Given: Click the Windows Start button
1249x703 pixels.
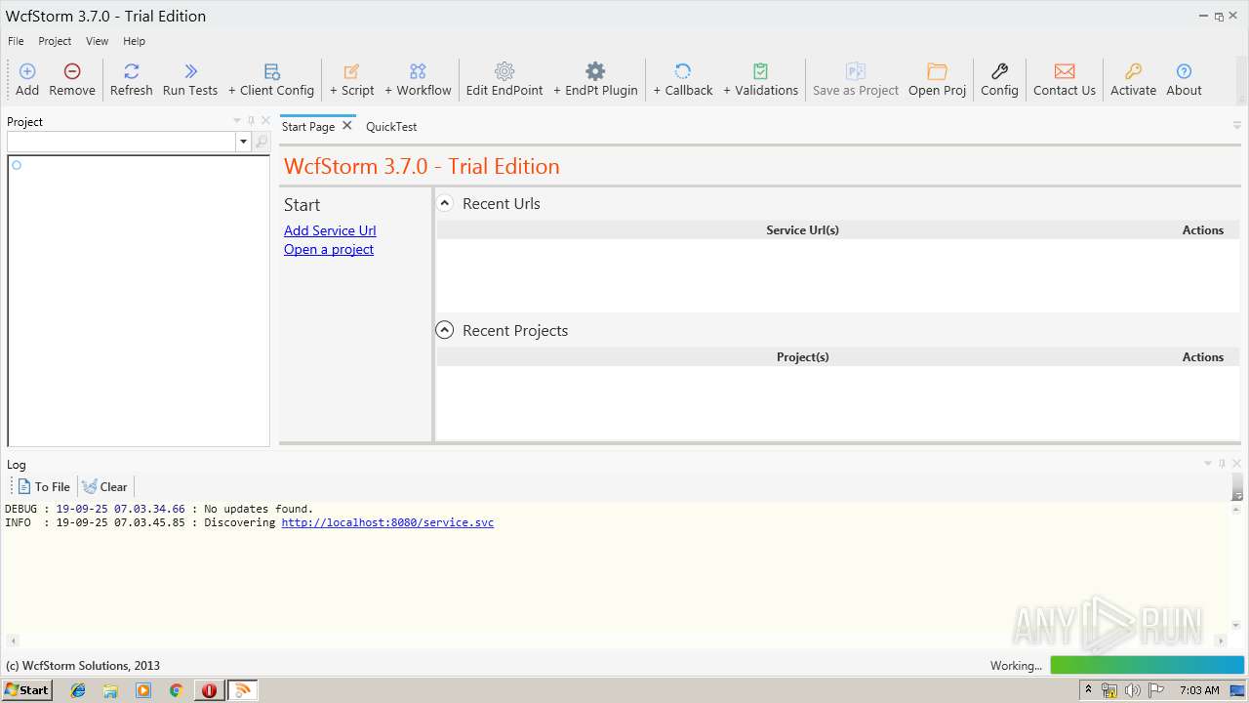Looking at the screenshot, I should click(26, 689).
